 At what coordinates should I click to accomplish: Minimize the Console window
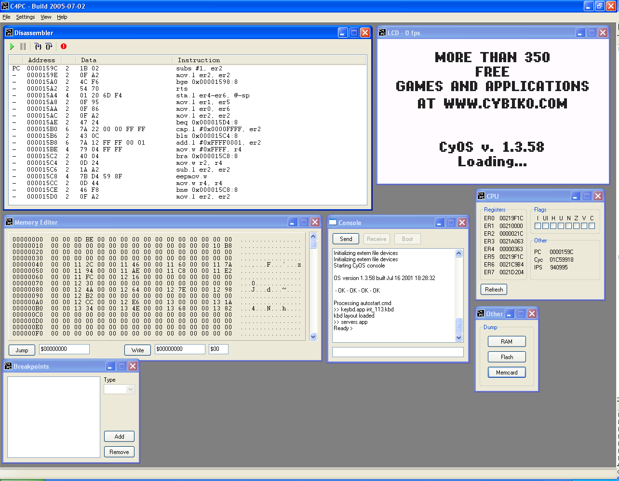[440, 222]
